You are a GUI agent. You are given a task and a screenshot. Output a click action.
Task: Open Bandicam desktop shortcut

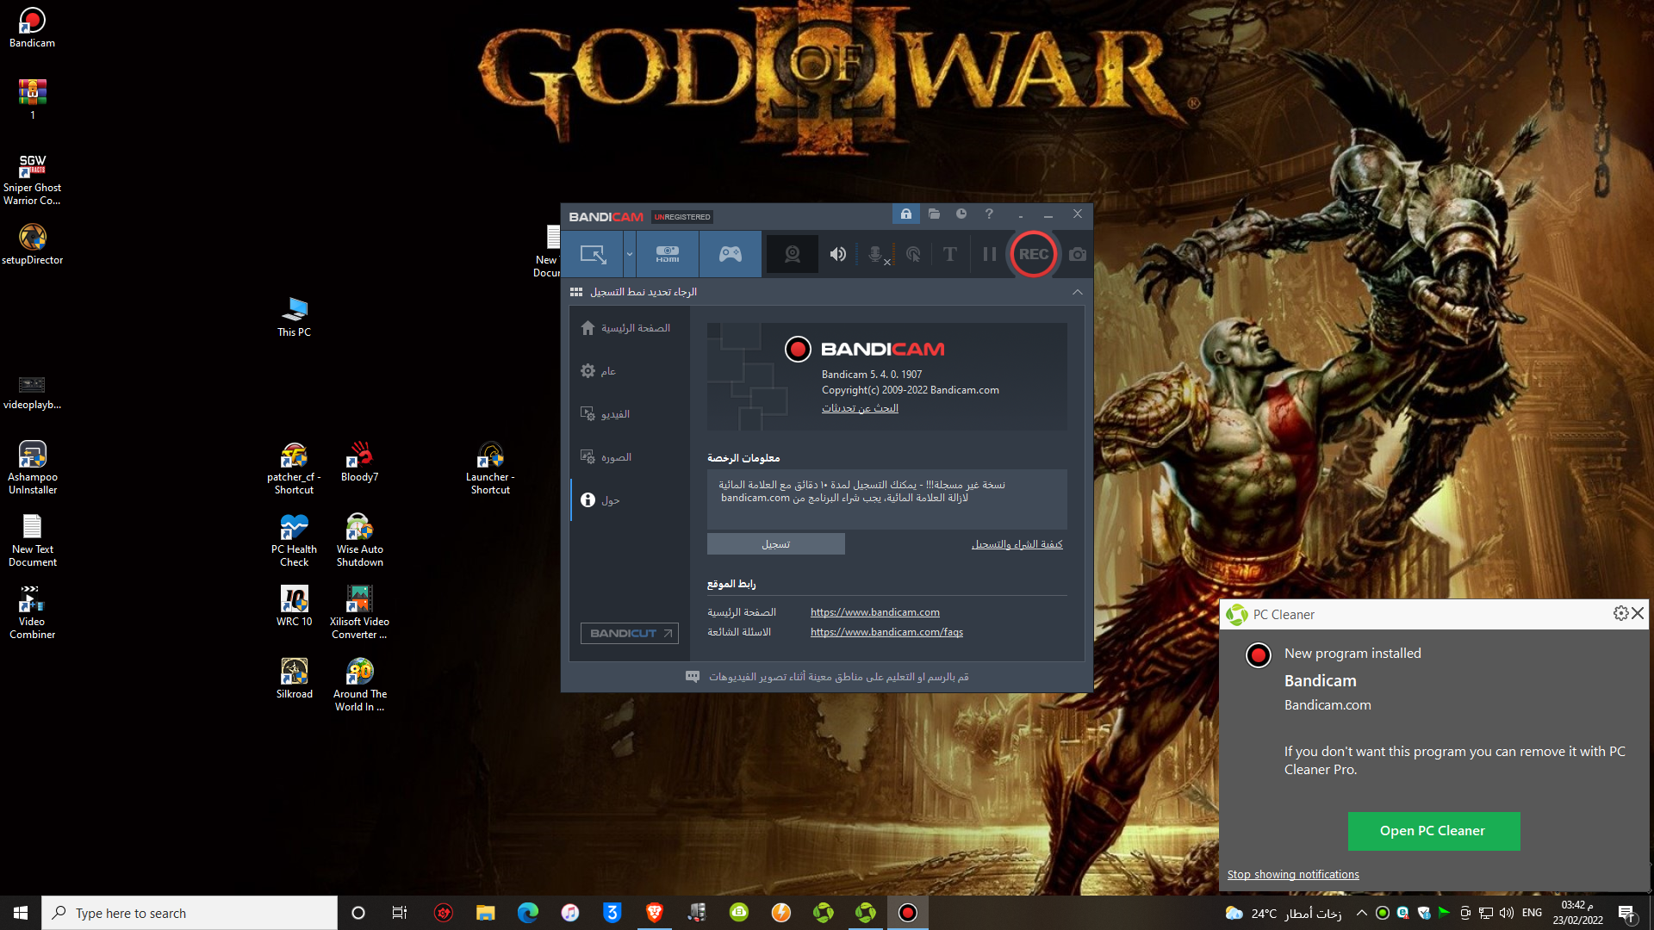click(x=32, y=27)
